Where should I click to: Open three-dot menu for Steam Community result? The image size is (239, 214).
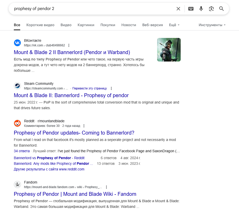click(x=111, y=88)
